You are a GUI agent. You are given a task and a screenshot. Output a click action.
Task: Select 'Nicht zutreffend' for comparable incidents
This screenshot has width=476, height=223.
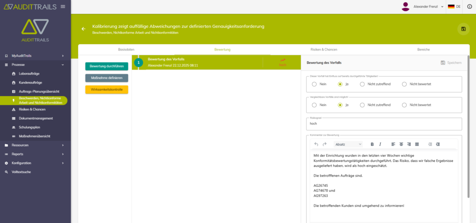tap(362, 105)
